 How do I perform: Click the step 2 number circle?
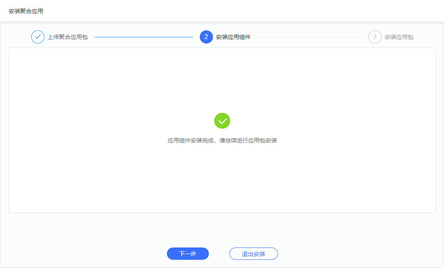[206, 37]
